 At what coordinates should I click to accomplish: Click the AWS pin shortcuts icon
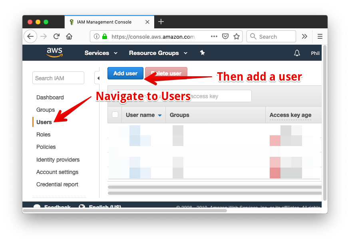(x=203, y=53)
